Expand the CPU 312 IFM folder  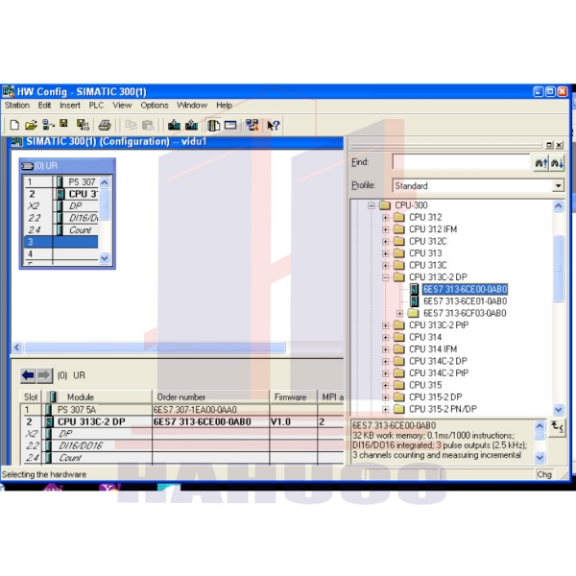click(385, 229)
